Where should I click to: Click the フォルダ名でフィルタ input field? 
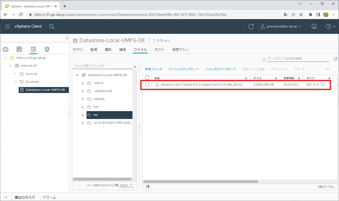click(x=103, y=66)
